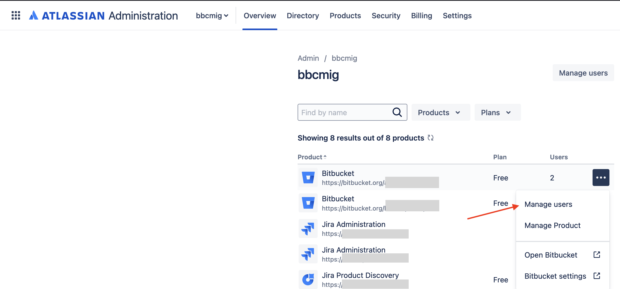Image resolution: width=620 pixels, height=289 pixels.
Task: Select Manage Product from the menu
Action: coord(552,225)
